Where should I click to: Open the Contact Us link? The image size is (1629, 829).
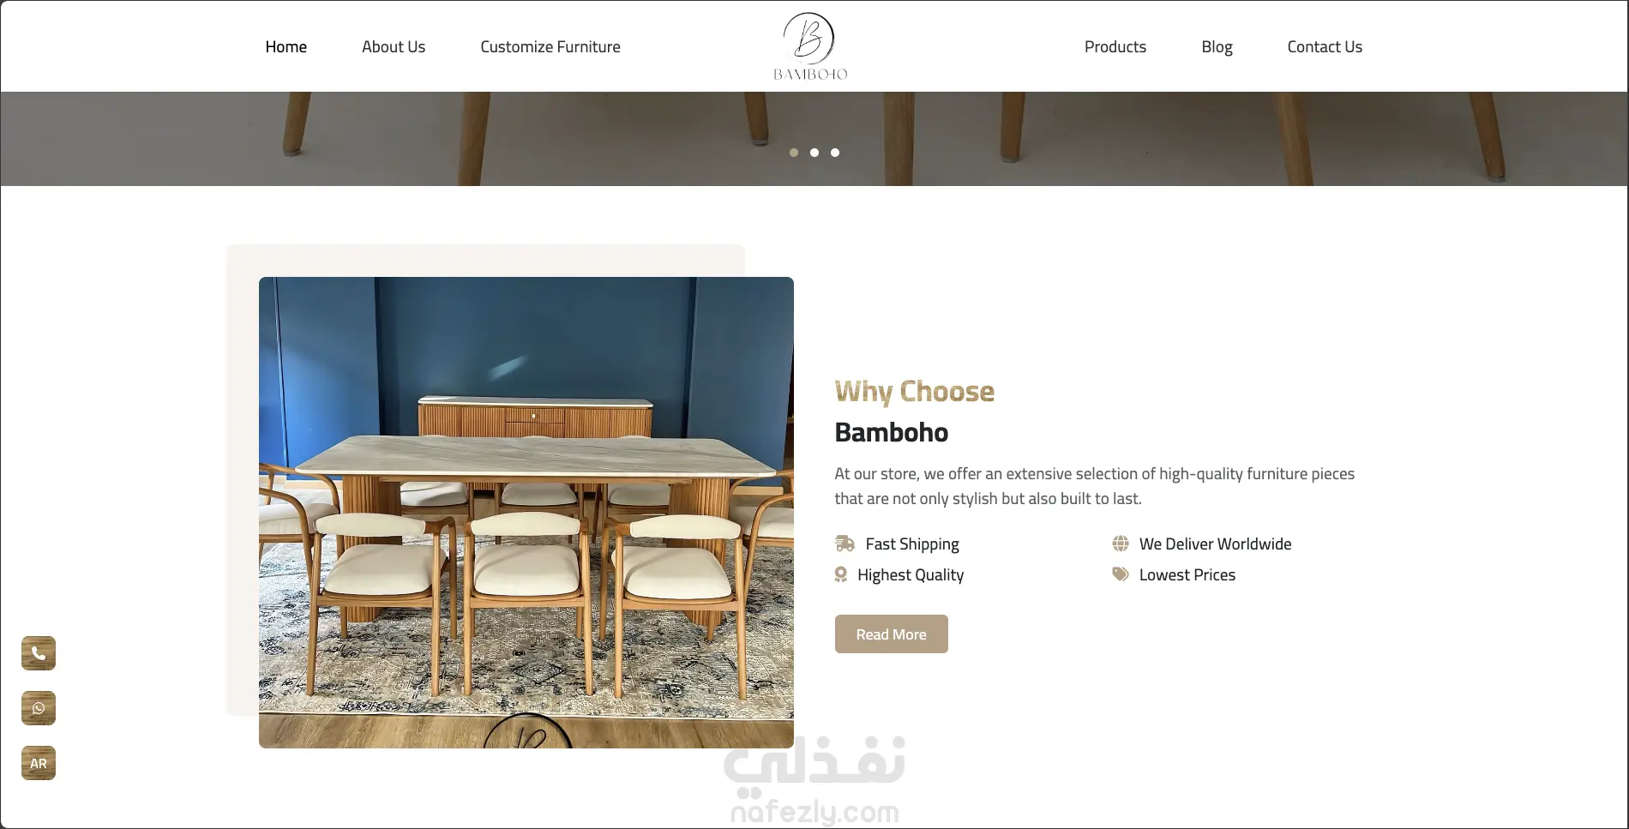[x=1325, y=47]
